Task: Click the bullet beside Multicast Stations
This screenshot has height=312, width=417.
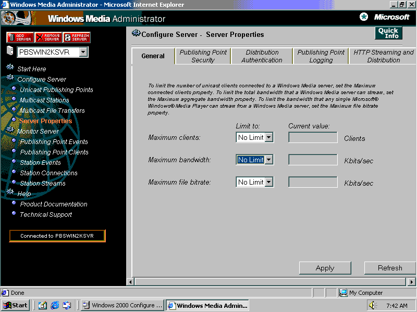Action: [x=14, y=99]
